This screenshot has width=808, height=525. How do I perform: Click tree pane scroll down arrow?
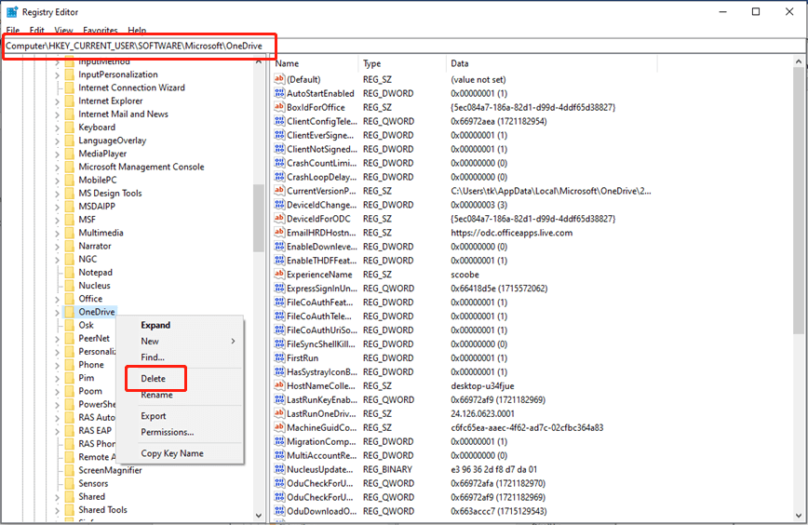[x=259, y=515]
